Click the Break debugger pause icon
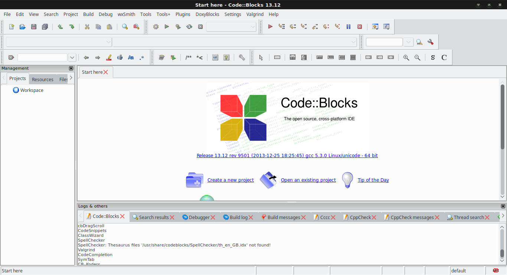The height and width of the screenshot is (275, 507). (x=349, y=27)
